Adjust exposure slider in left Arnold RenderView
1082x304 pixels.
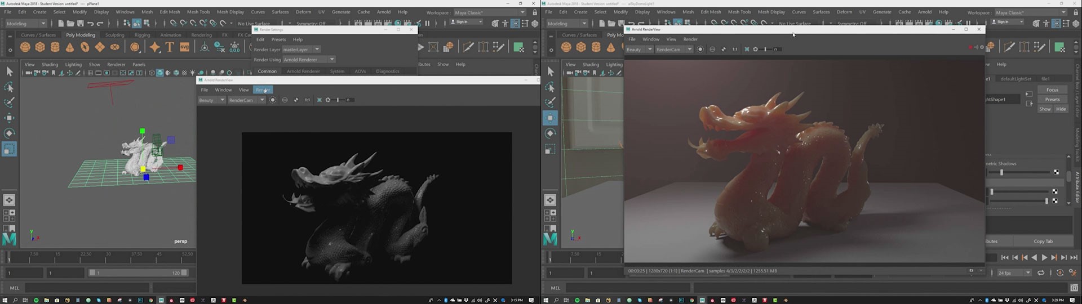coord(338,100)
